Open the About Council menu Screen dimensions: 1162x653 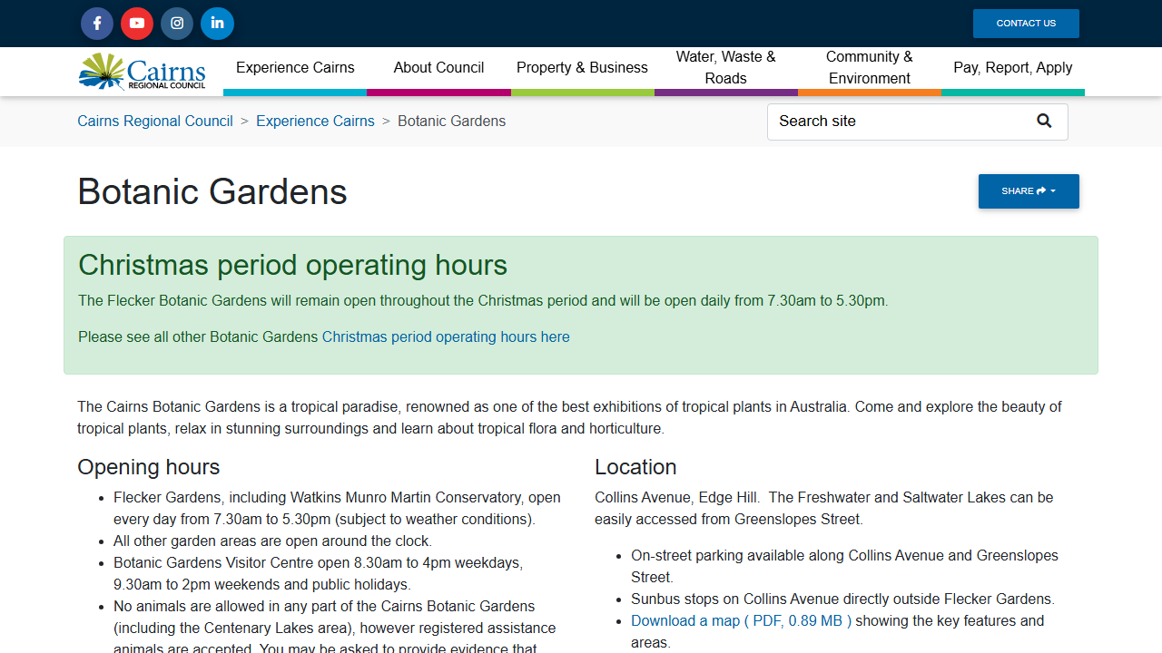coord(438,68)
